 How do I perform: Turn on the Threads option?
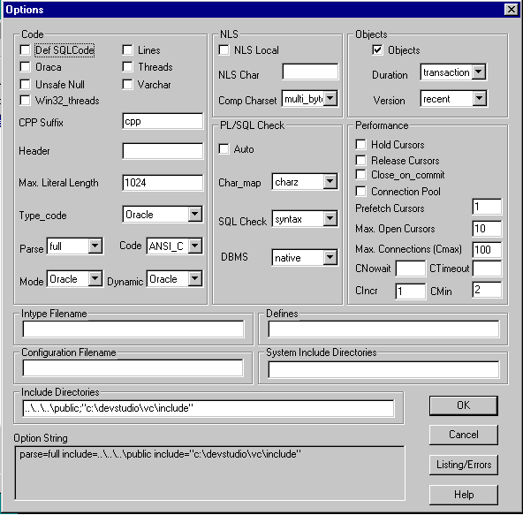(127, 67)
